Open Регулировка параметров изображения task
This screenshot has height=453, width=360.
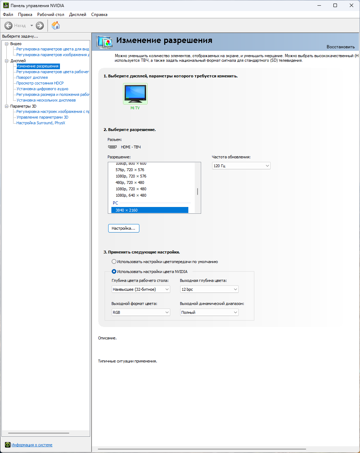click(x=53, y=55)
